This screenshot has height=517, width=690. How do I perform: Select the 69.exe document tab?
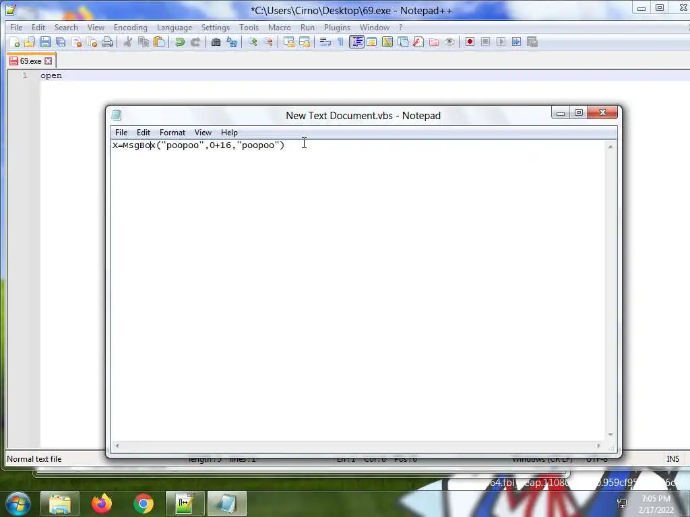(31, 61)
